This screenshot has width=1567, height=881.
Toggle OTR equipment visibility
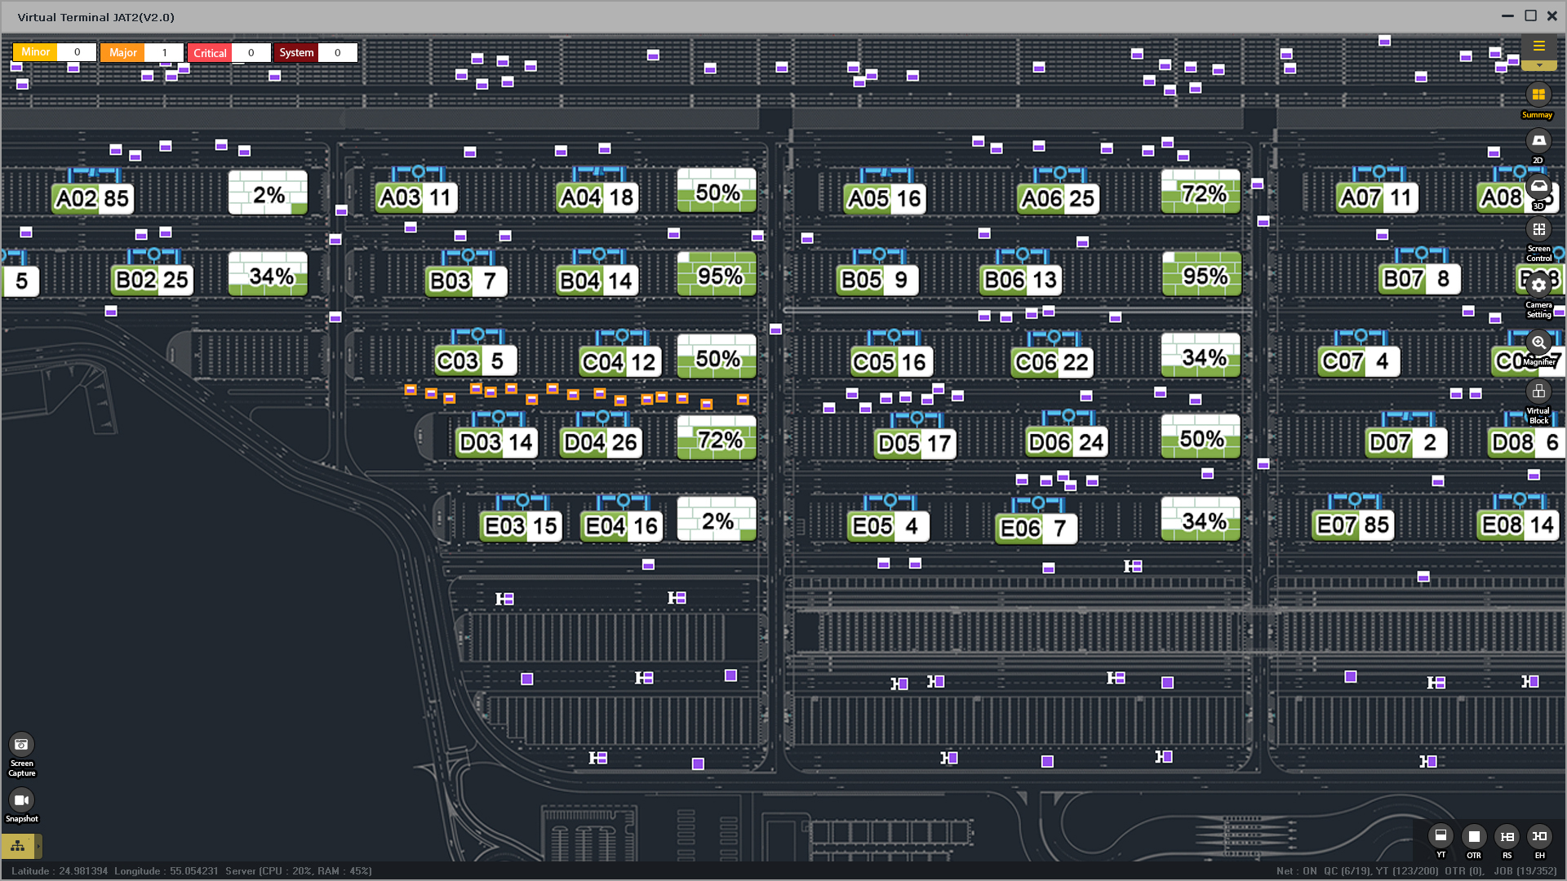coord(1474,836)
